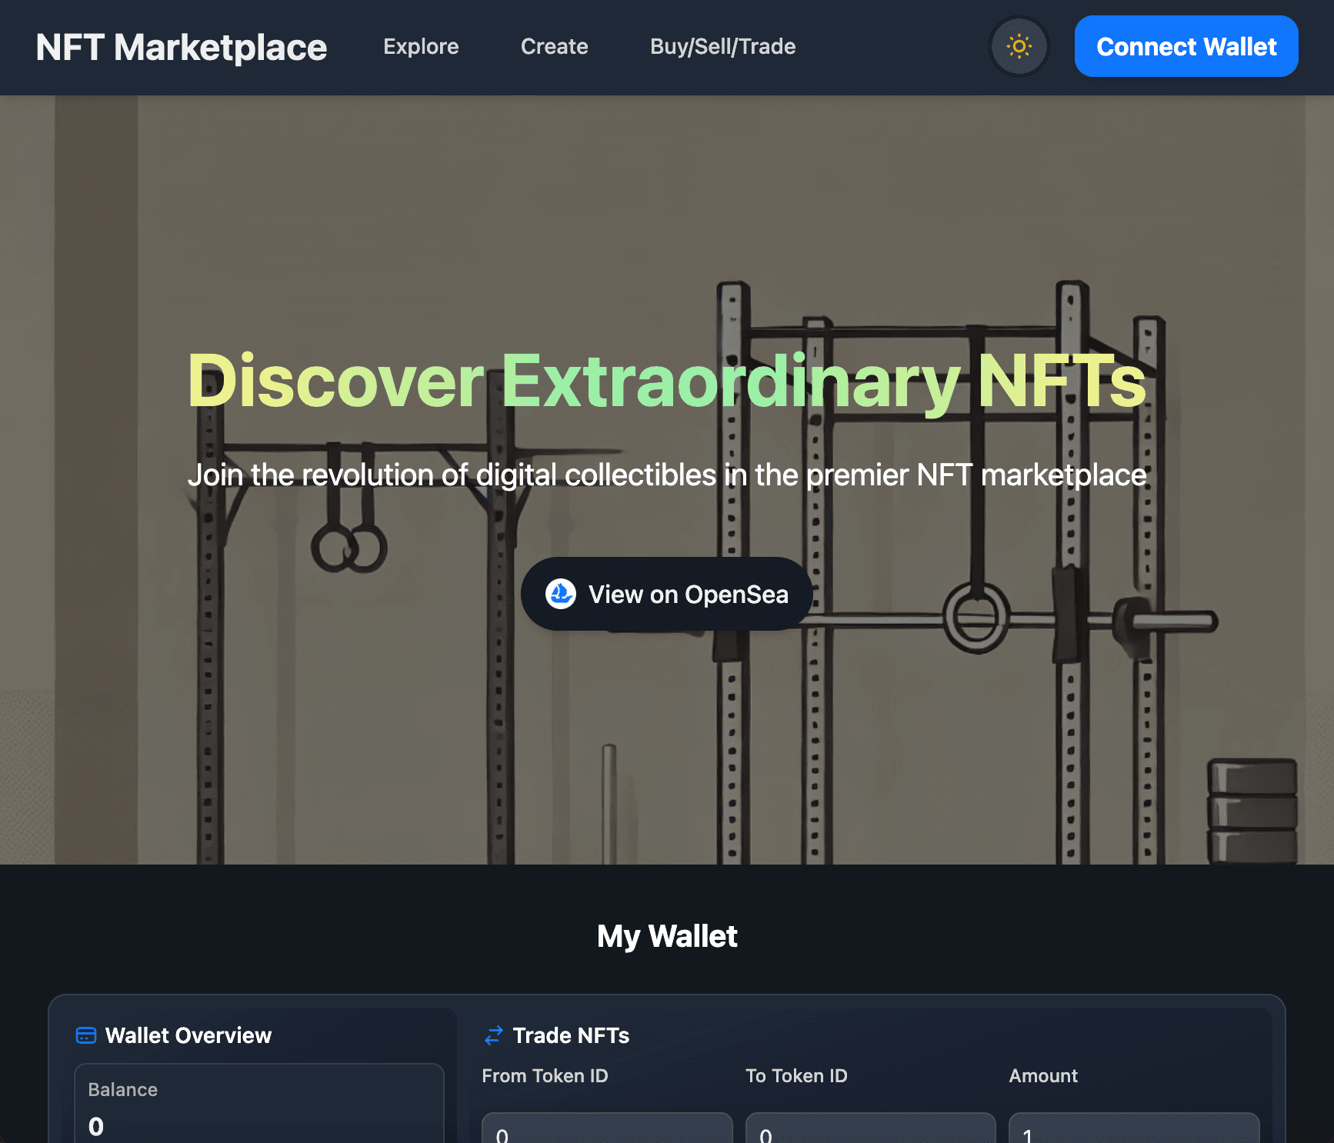
Task: Click into the To Token ID field
Action: coord(869,1131)
